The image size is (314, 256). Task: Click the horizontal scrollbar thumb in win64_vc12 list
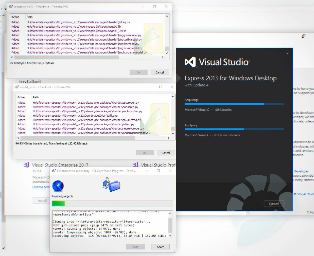[x=77, y=138]
